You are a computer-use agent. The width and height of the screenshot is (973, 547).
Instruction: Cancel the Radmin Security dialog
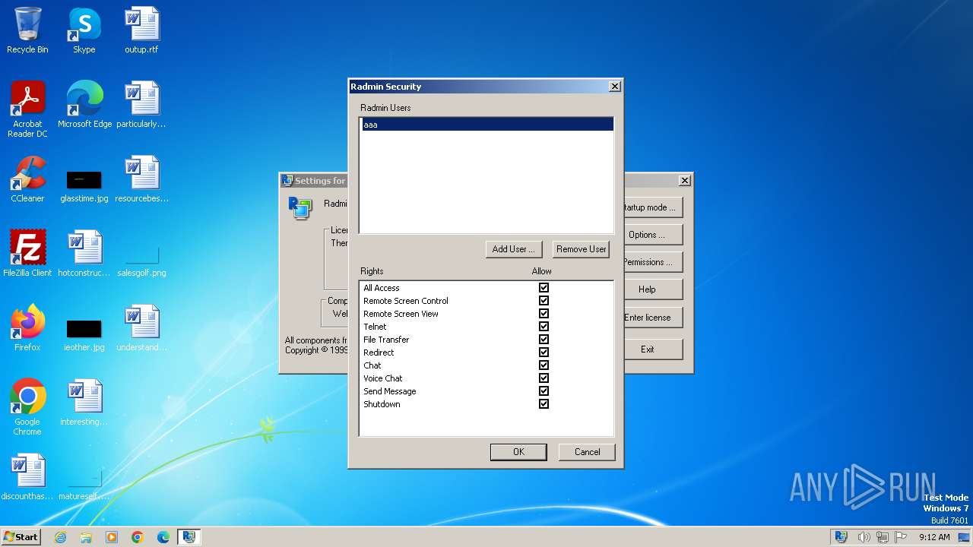click(x=587, y=452)
